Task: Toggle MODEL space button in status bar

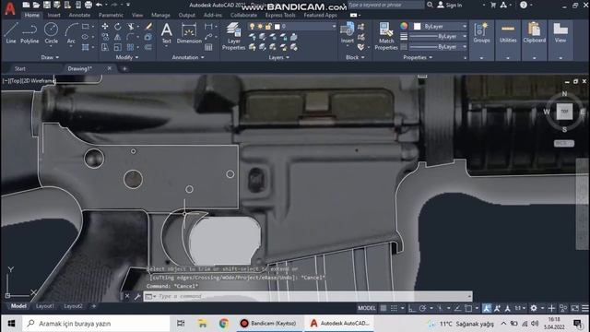Action: coord(367,308)
